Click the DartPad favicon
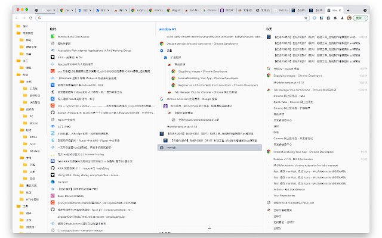This screenshot has height=238, width=382. point(53,181)
